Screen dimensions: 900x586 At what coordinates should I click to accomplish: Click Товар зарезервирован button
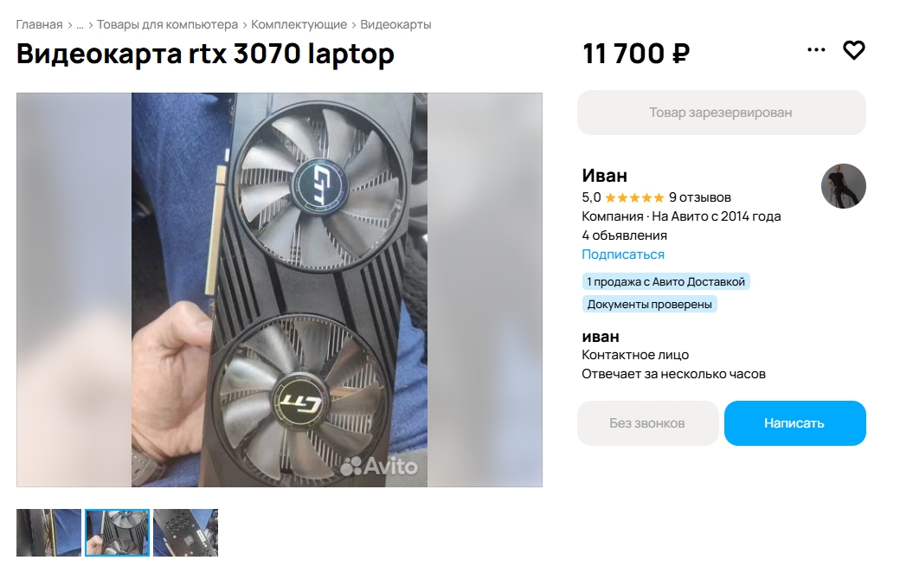(x=722, y=113)
